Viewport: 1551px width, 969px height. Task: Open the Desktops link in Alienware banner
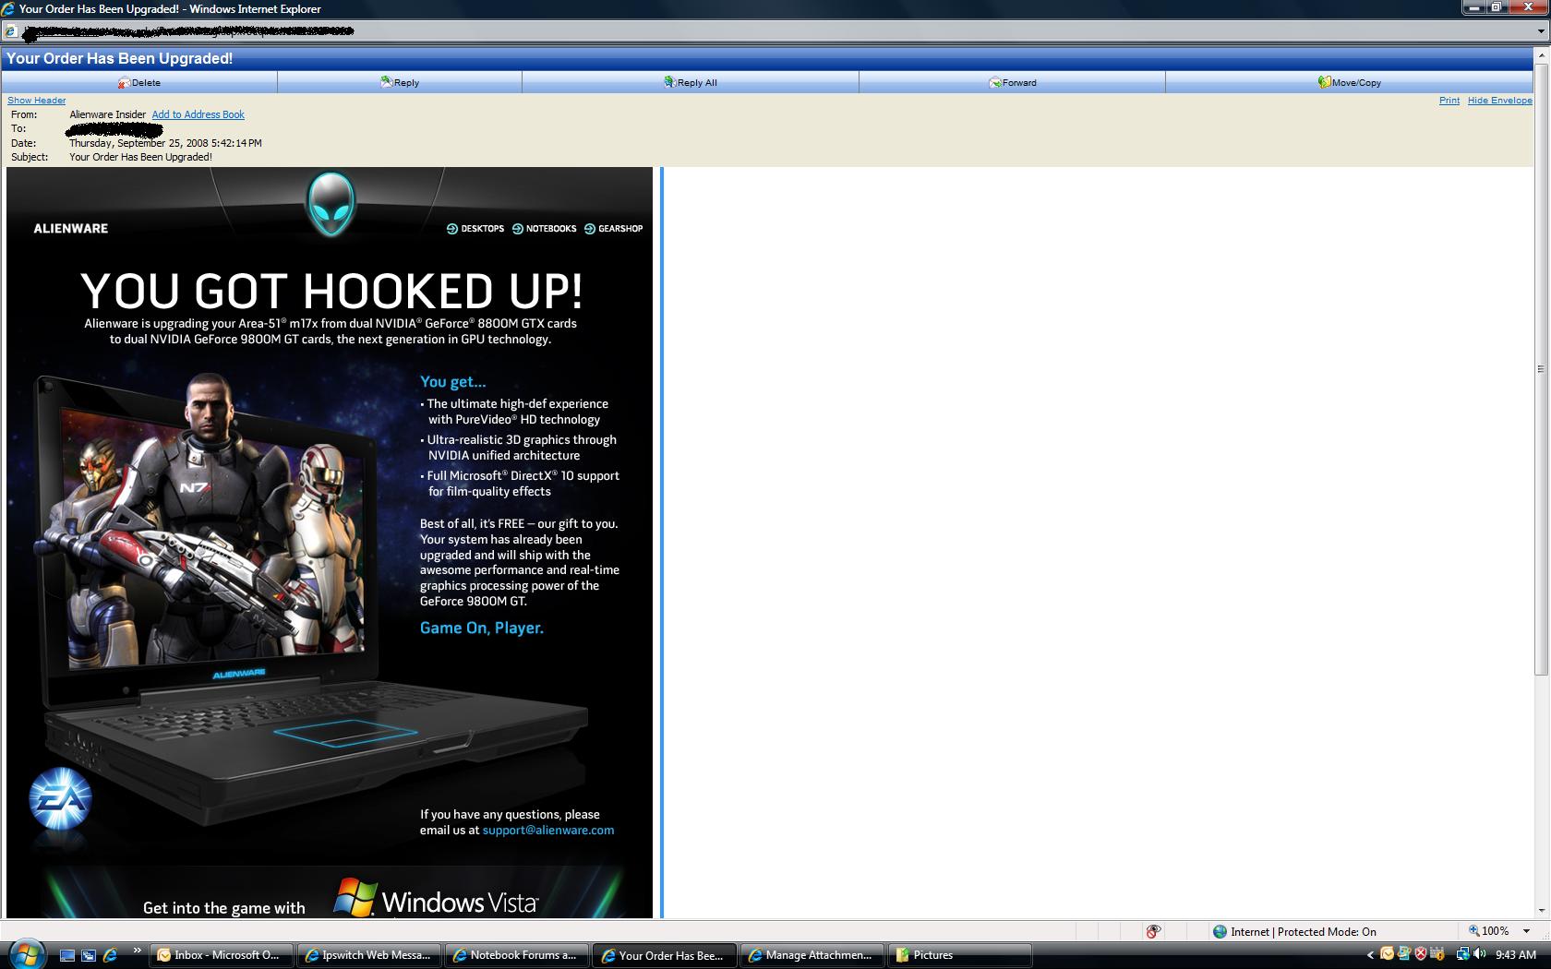(x=475, y=229)
